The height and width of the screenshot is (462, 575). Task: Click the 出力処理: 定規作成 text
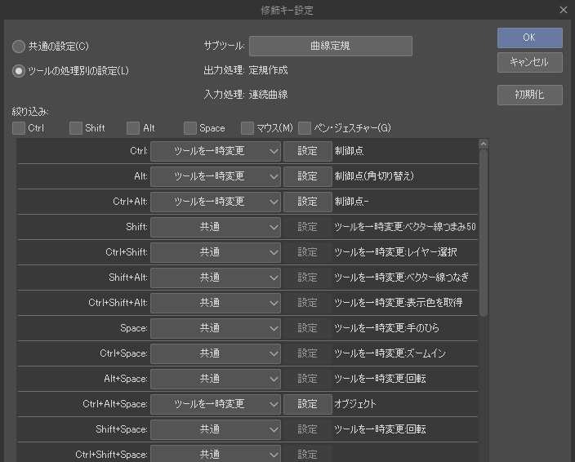pos(246,70)
